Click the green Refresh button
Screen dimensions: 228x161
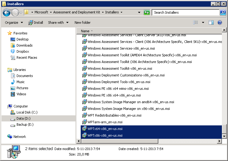click(x=147, y=12)
